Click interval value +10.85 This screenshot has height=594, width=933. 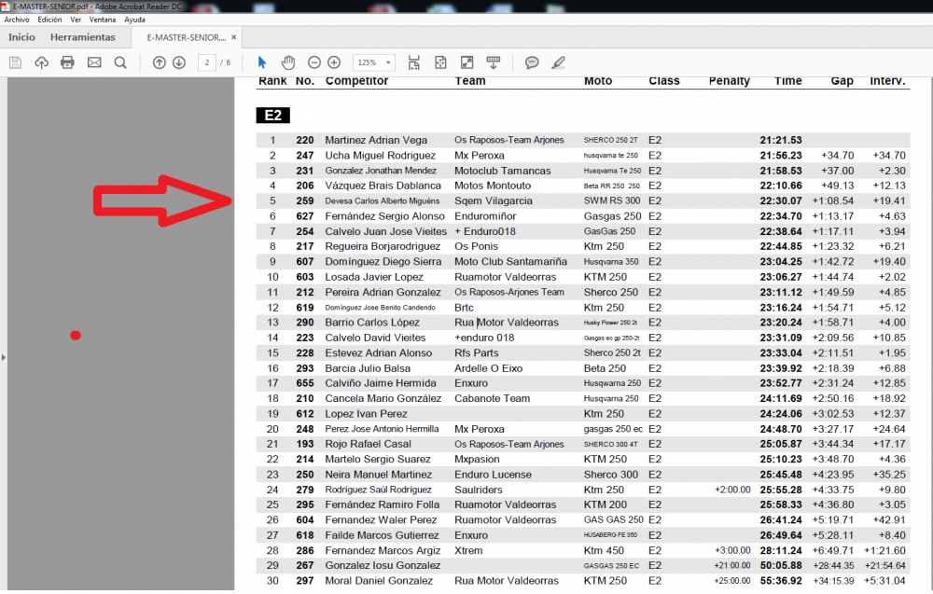[x=889, y=338]
